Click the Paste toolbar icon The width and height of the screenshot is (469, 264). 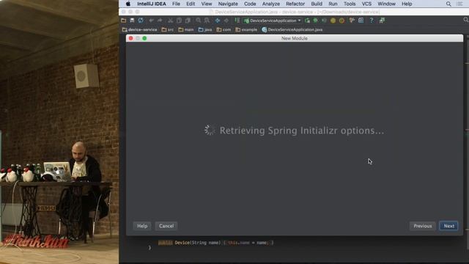[188, 21]
